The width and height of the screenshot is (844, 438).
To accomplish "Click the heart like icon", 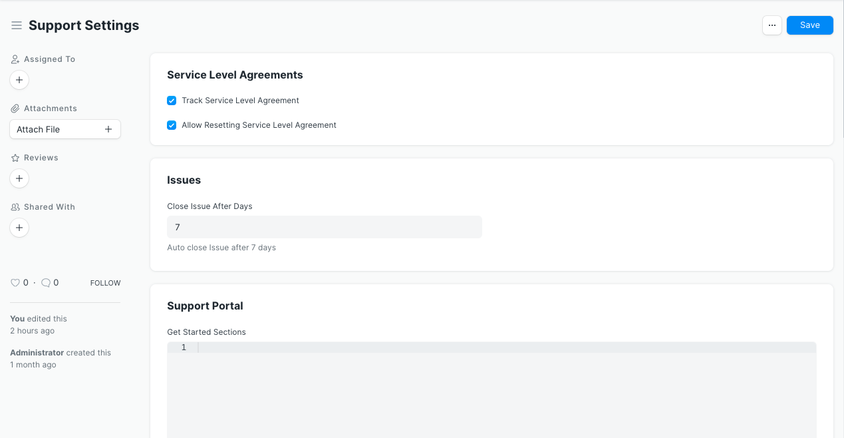I will point(14,282).
